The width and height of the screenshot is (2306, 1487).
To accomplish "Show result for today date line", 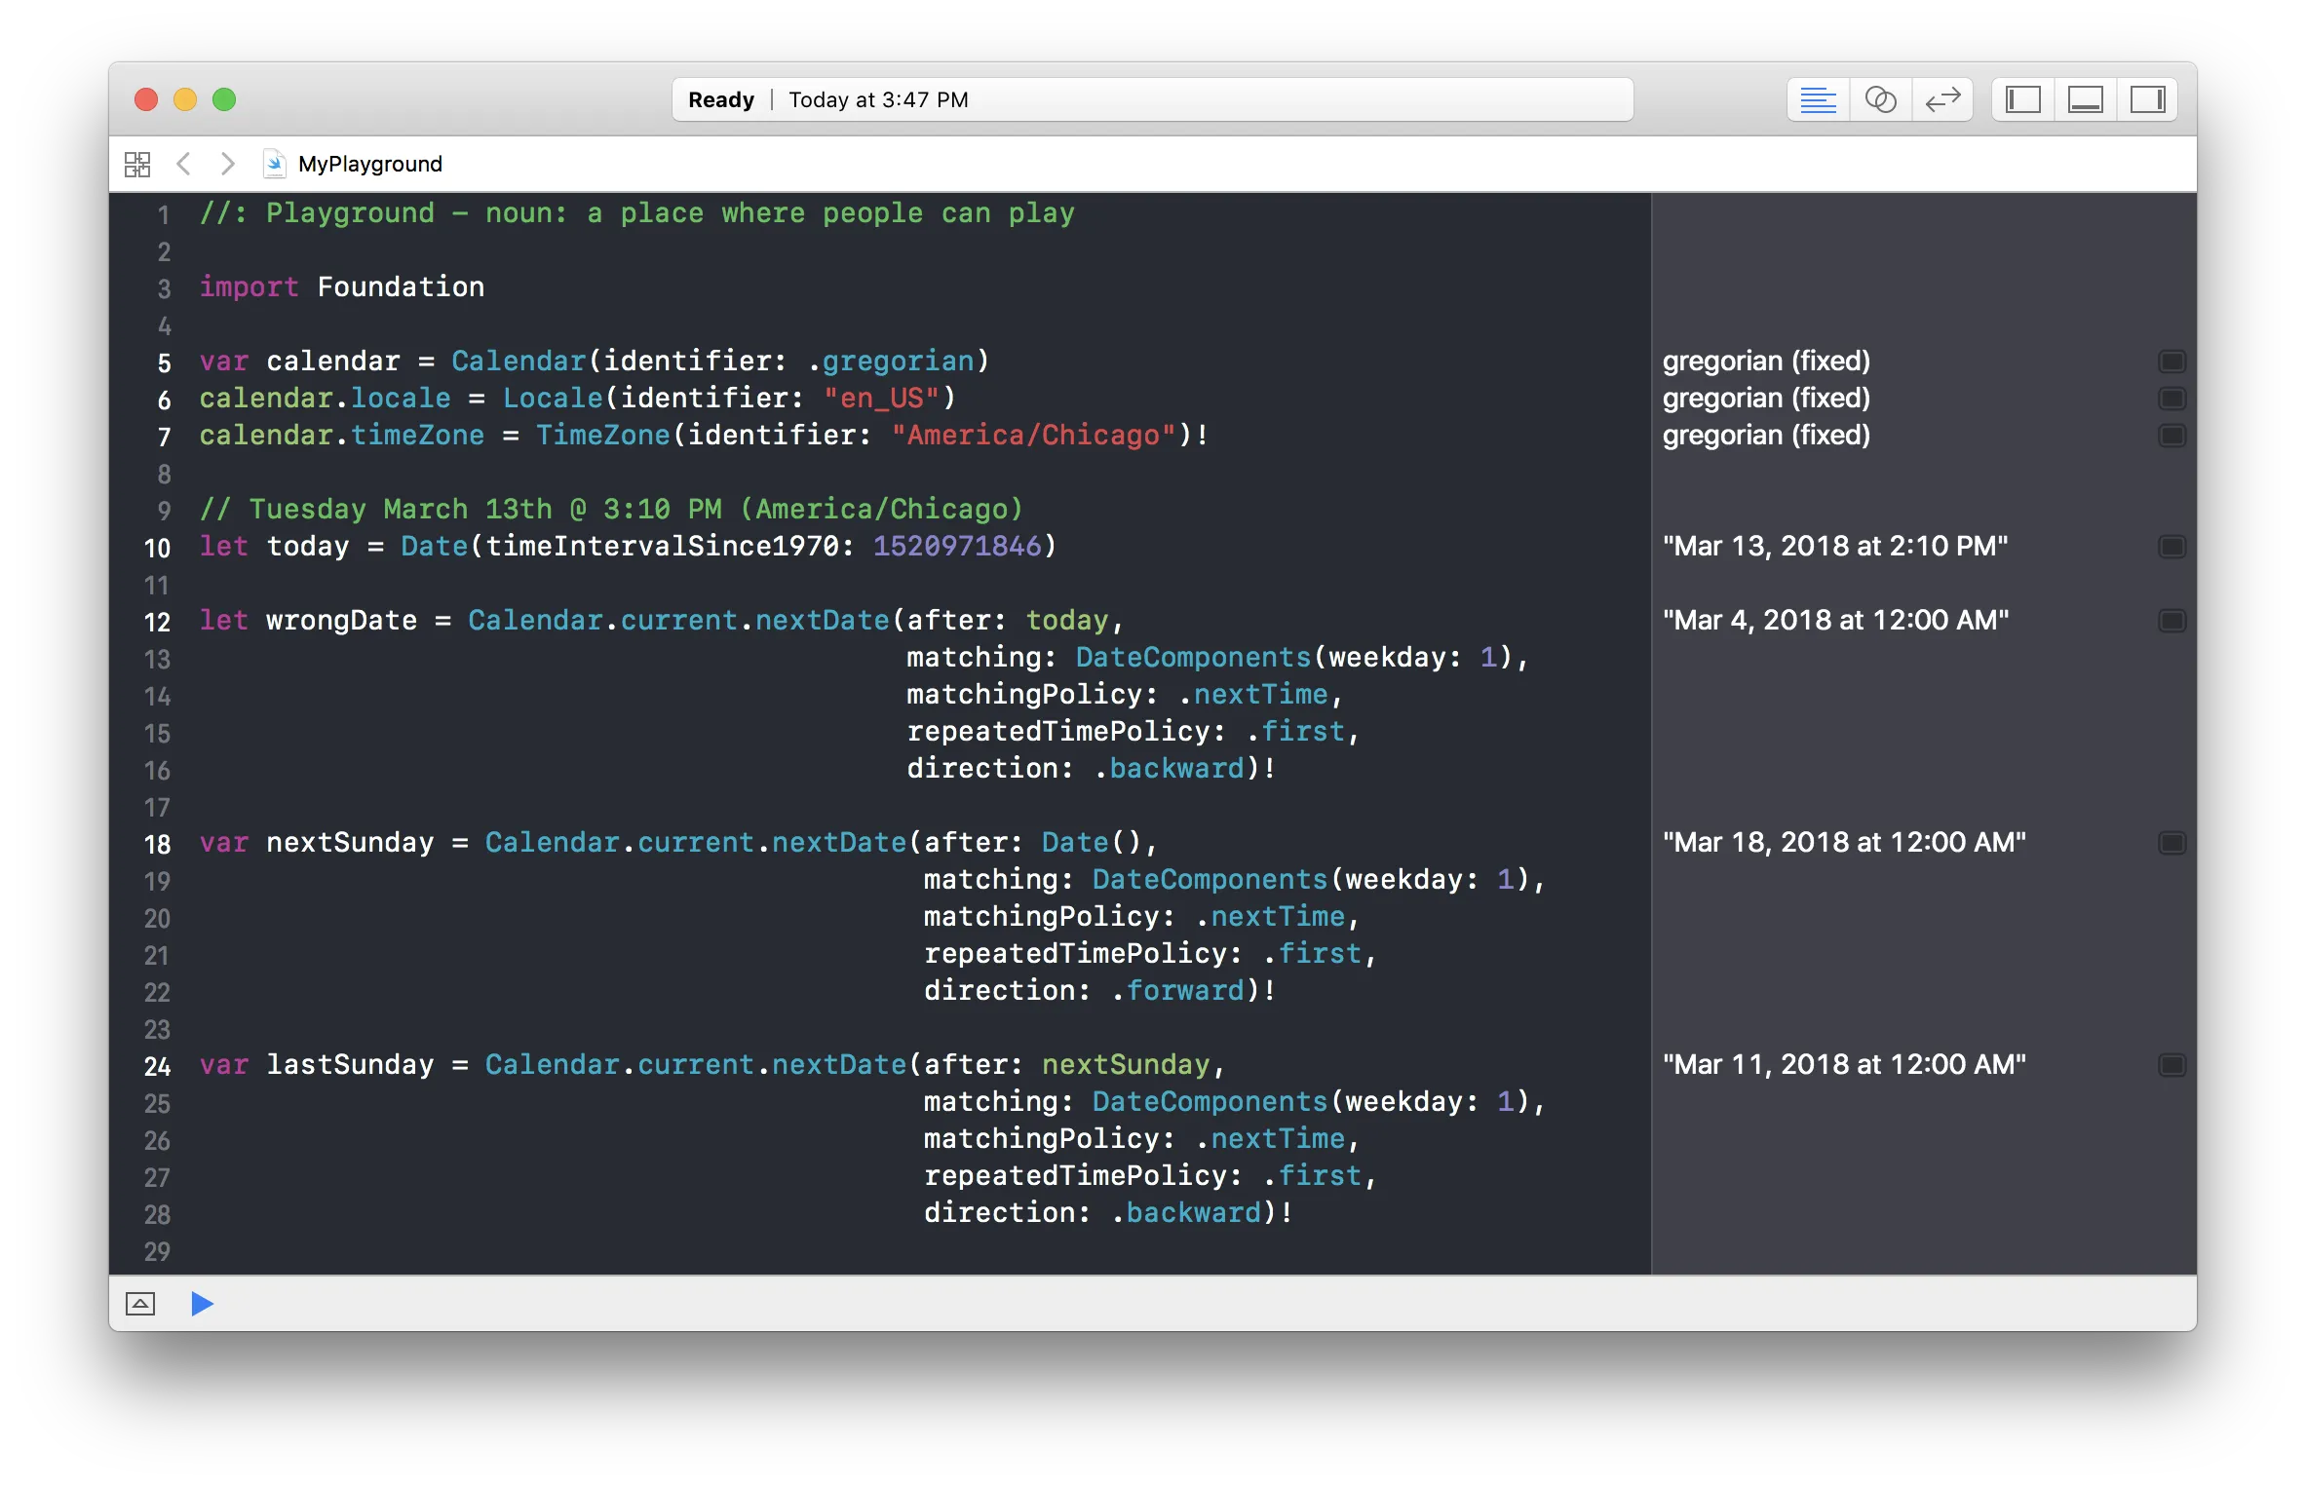I will coord(2172,547).
